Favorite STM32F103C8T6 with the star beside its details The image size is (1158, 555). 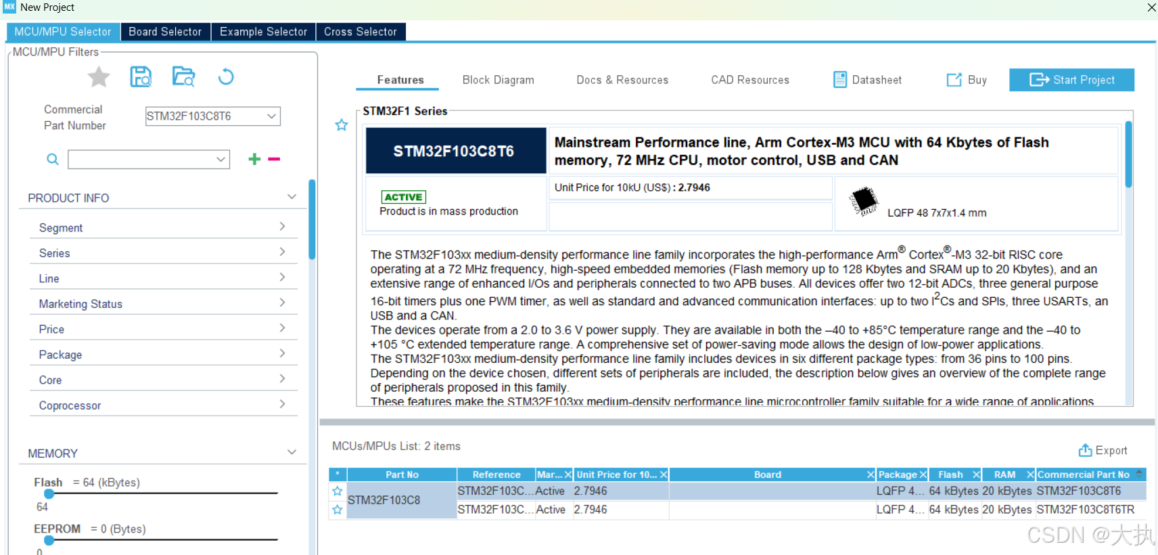[x=342, y=125]
